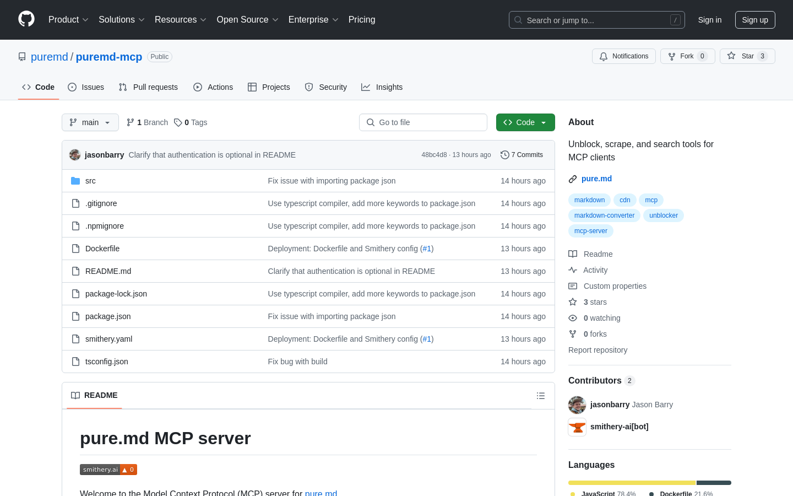Click the markdown-converter topic tag
Screen dimensions: 793x496
604,215
